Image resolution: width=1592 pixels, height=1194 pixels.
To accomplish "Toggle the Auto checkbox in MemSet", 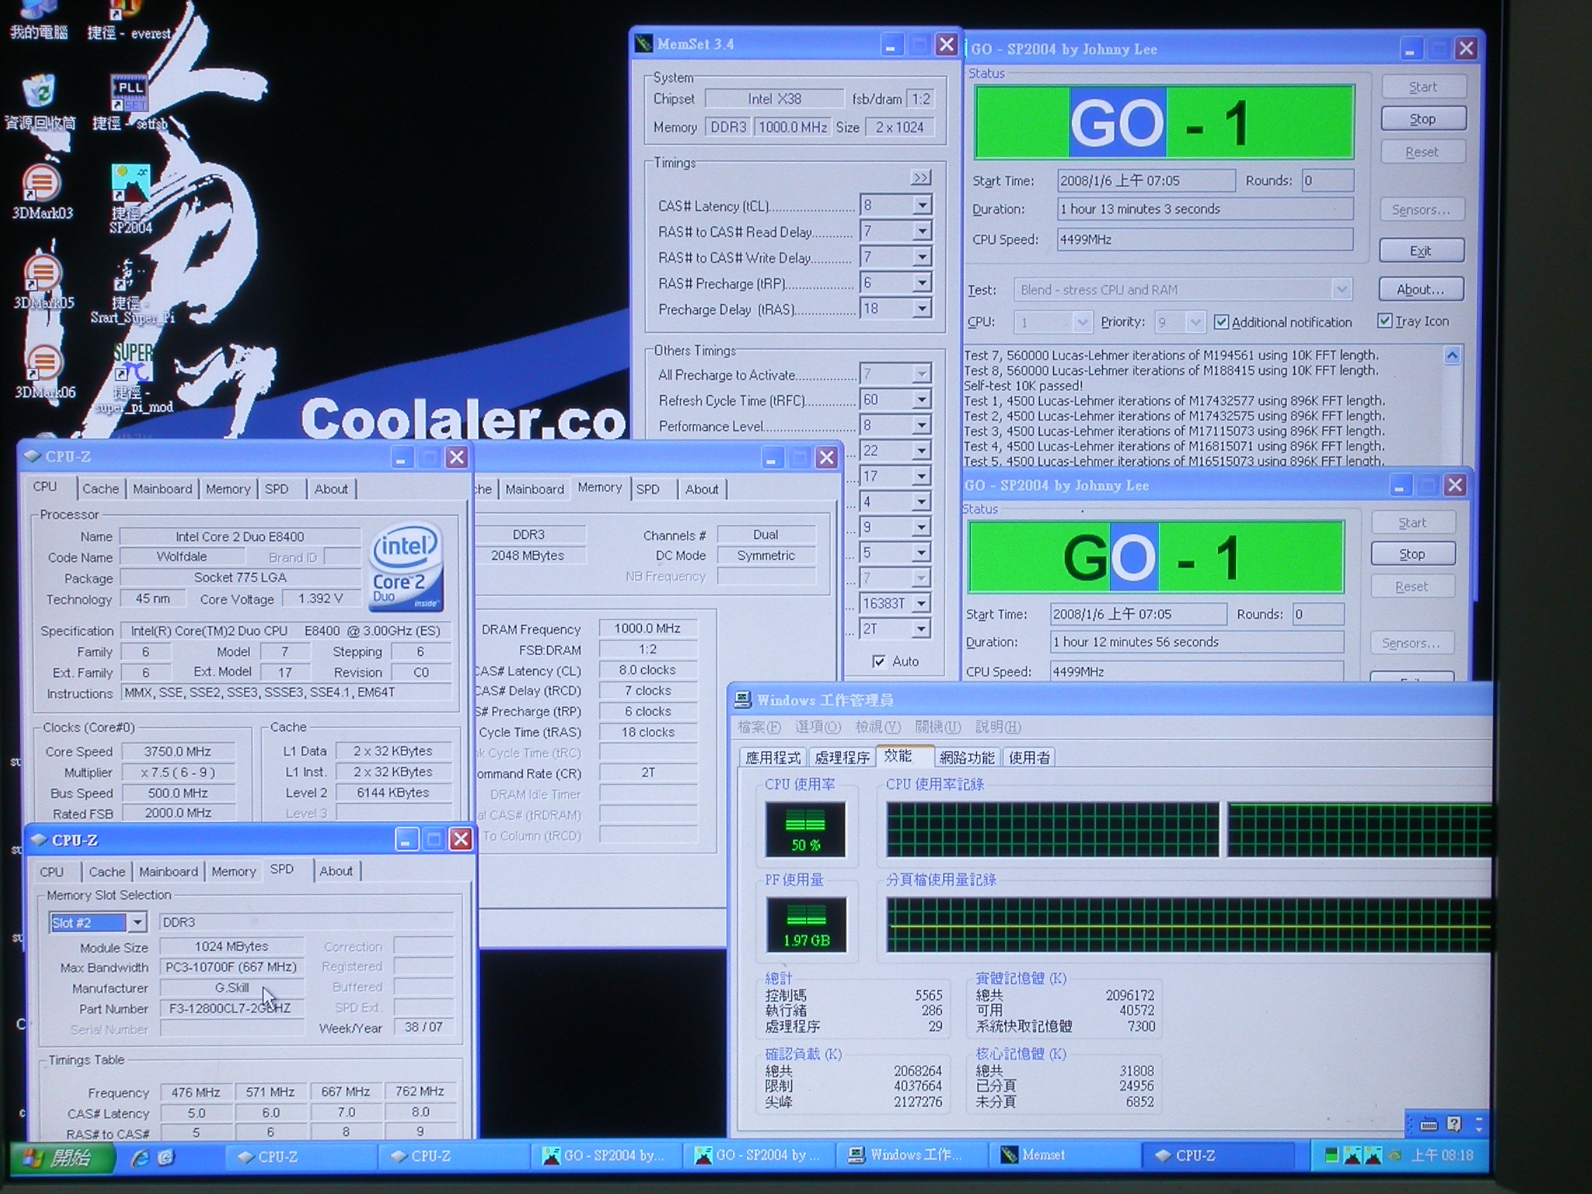I will tap(879, 661).
